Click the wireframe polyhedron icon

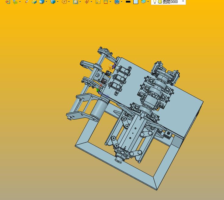tap(64, 2)
